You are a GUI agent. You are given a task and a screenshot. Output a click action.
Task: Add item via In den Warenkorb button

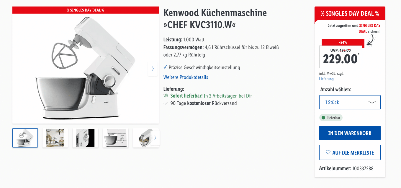pyautogui.click(x=350, y=133)
